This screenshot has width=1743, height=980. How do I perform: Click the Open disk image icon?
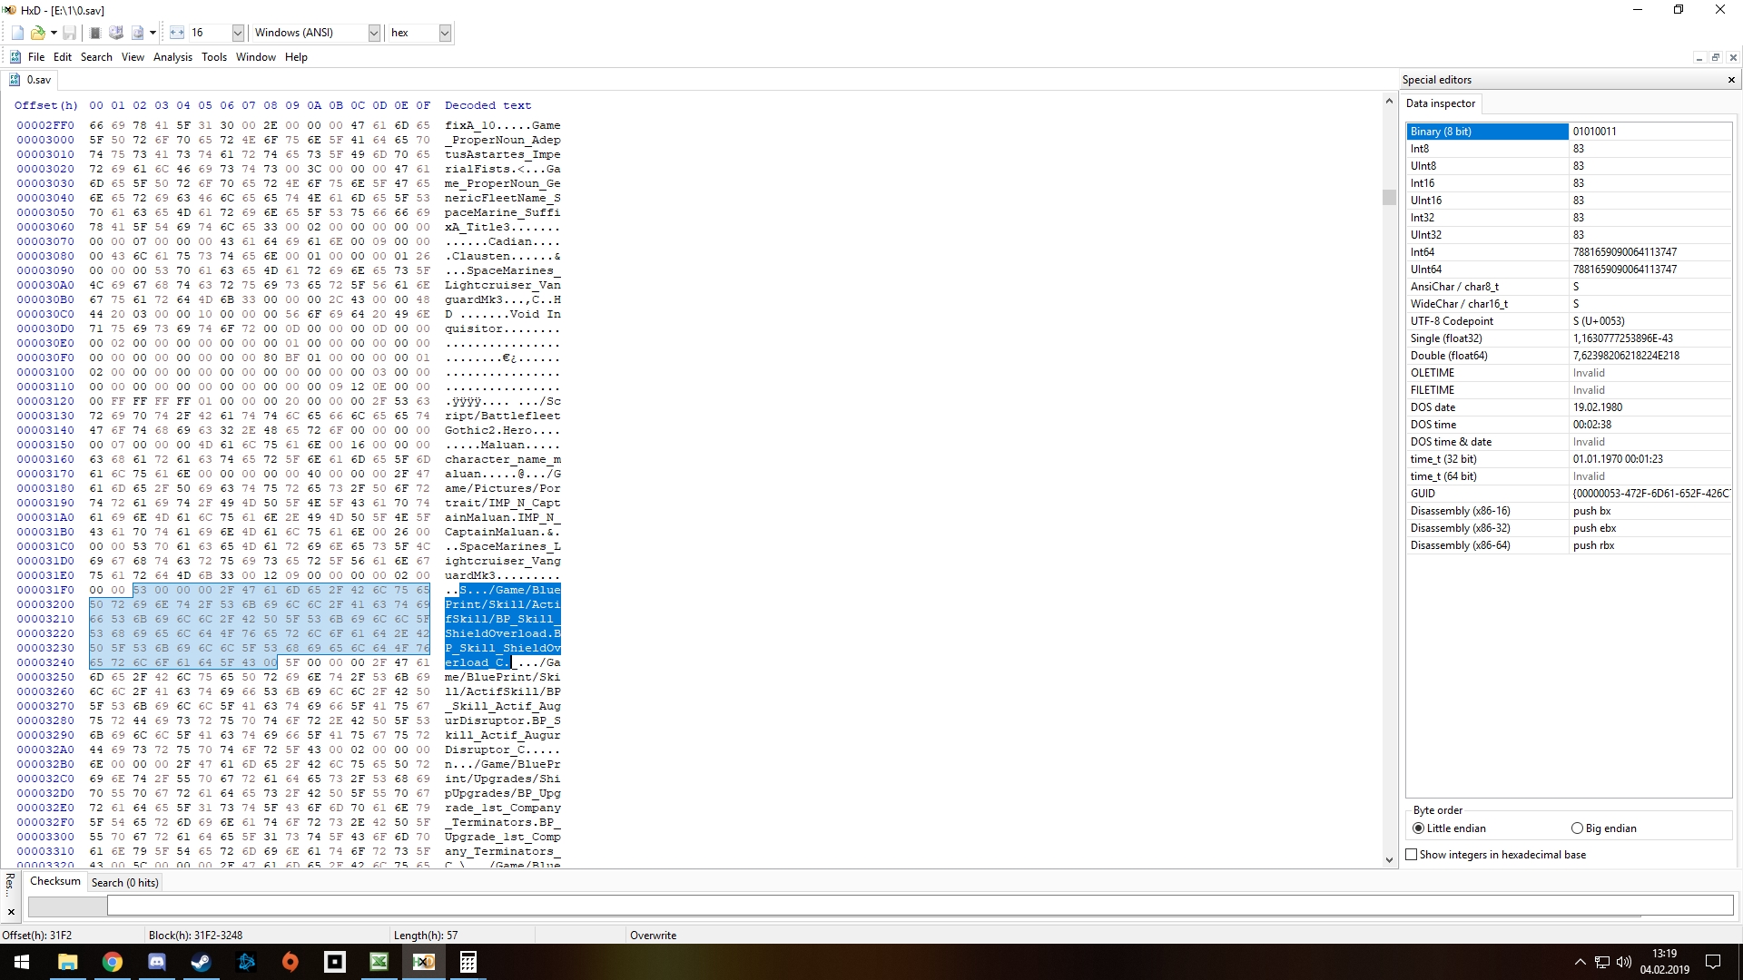click(138, 33)
